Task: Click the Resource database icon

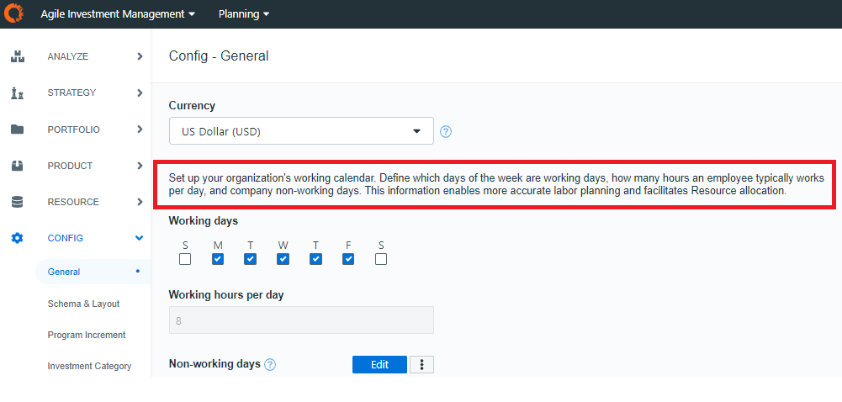Action: (x=17, y=202)
